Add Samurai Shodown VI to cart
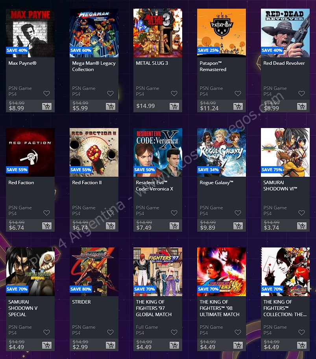Viewport: 316px width, 359px height. 302,226
